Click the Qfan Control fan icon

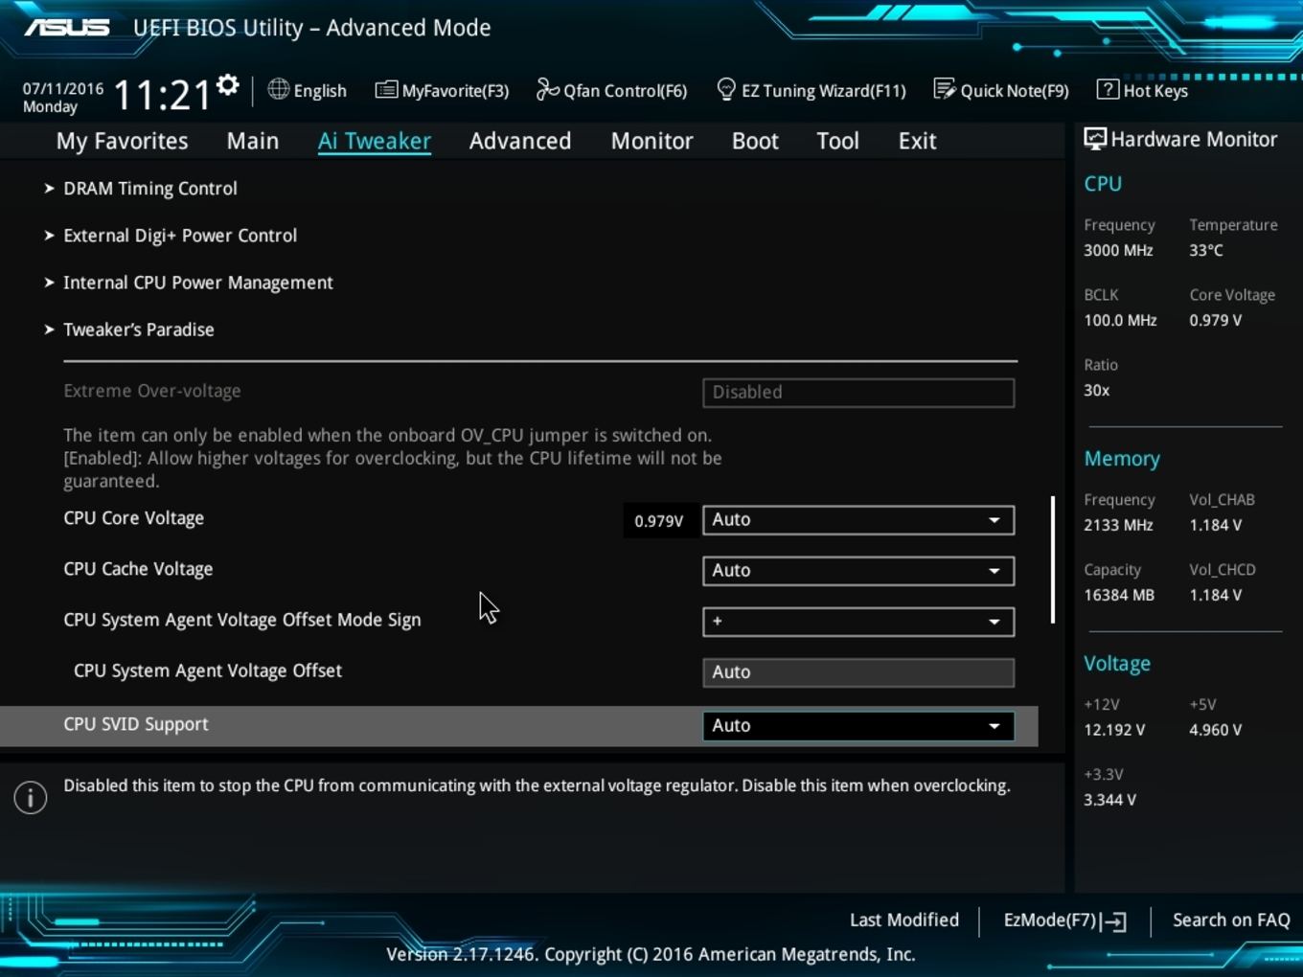pos(547,89)
